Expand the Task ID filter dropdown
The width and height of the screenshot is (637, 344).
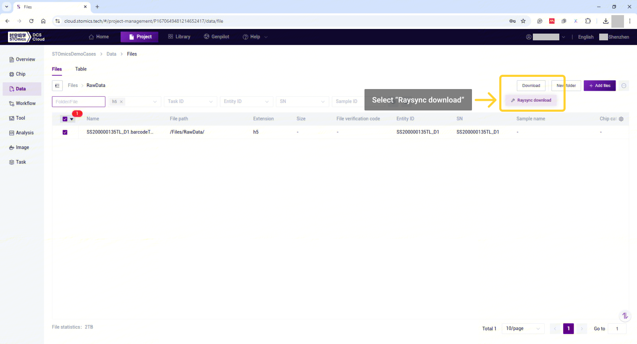point(190,102)
